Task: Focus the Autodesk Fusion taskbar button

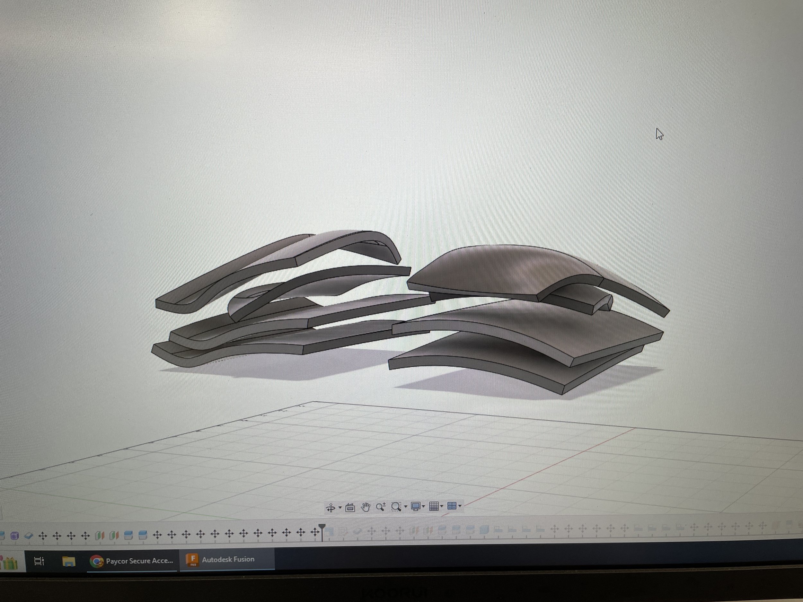Action: click(227, 559)
